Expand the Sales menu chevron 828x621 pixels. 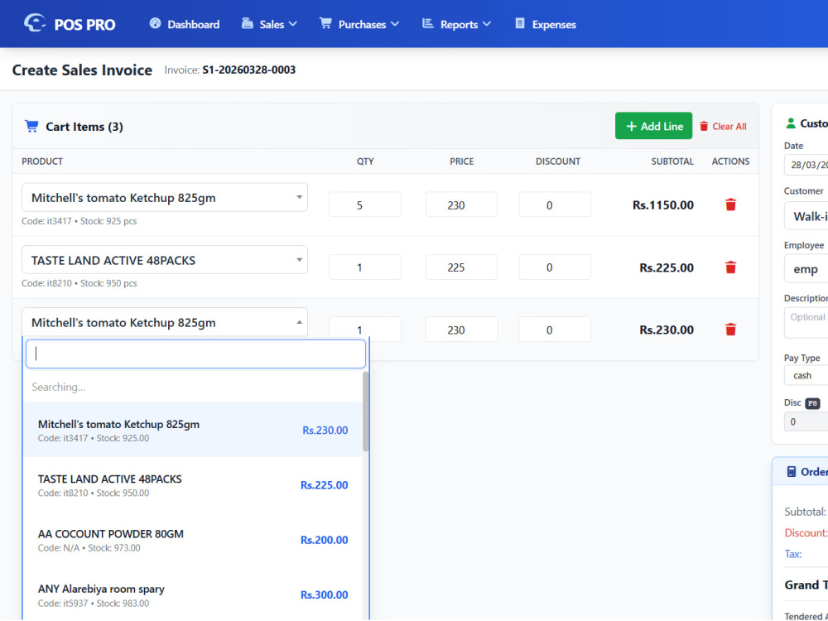point(293,24)
